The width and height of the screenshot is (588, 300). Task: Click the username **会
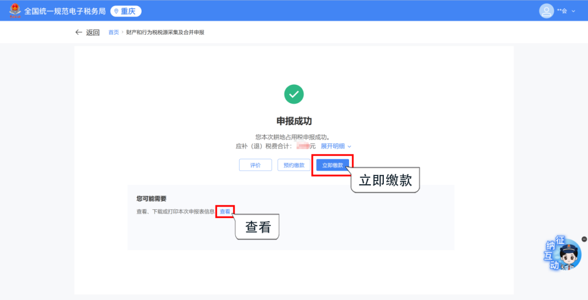click(x=562, y=11)
